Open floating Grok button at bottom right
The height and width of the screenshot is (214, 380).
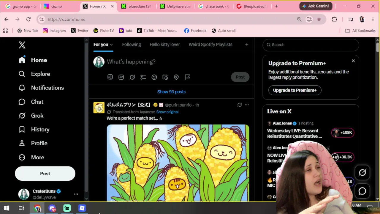coord(362,173)
